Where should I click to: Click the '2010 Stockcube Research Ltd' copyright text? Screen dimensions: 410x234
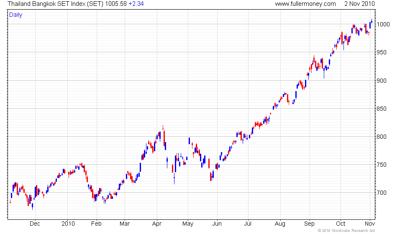pyautogui.click(x=346, y=231)
